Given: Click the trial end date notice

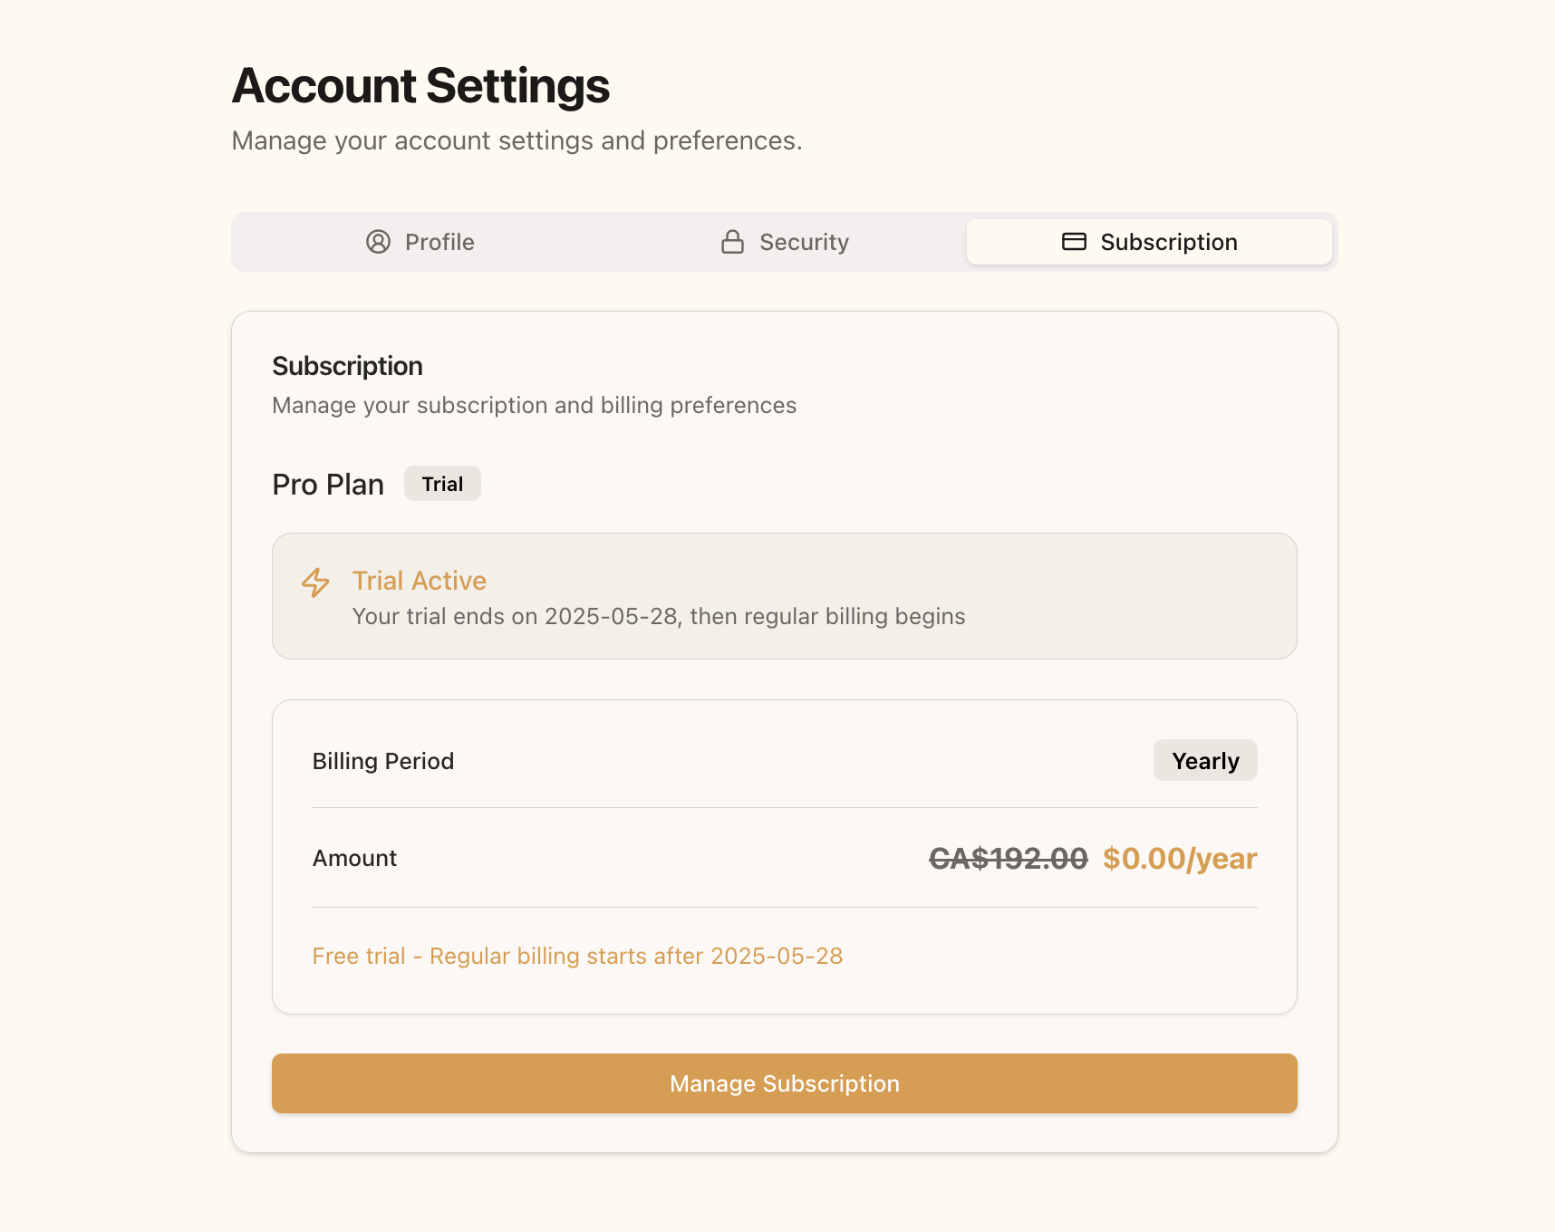Looking at the screenshot, I should (x=659, y=616).
